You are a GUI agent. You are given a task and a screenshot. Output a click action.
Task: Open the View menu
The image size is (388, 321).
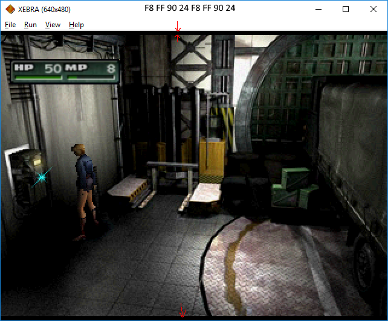pos(53,25)
